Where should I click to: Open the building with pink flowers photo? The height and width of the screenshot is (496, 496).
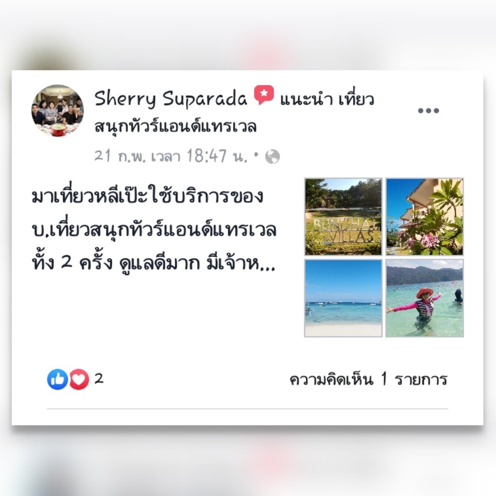pyautogui.click(x=424, y=217)
